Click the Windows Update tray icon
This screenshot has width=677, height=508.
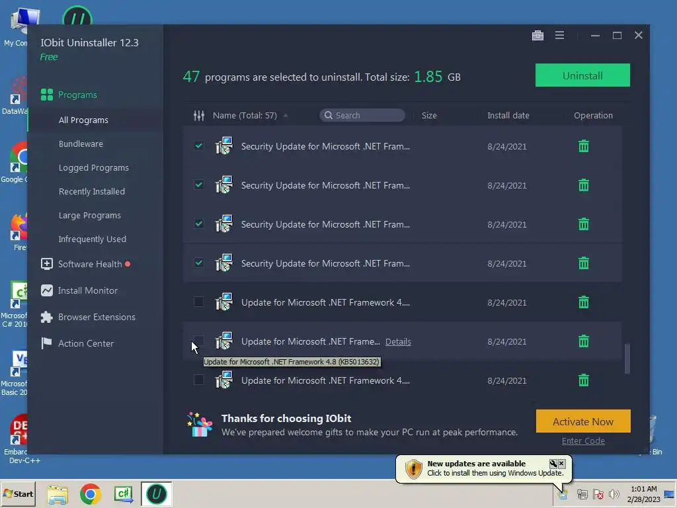tap(562, 493)
